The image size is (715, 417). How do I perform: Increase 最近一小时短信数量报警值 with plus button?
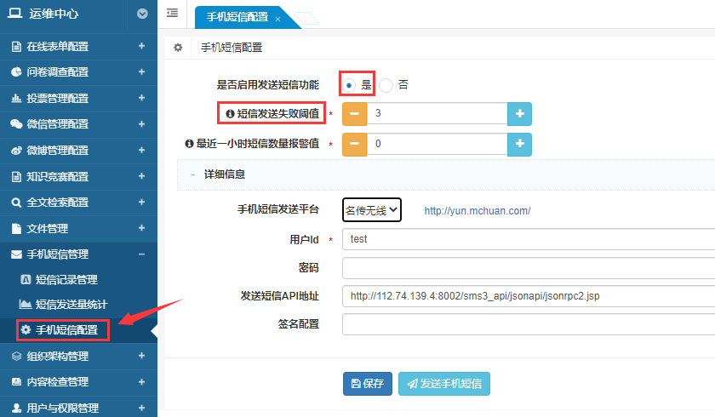click(519, 145)
